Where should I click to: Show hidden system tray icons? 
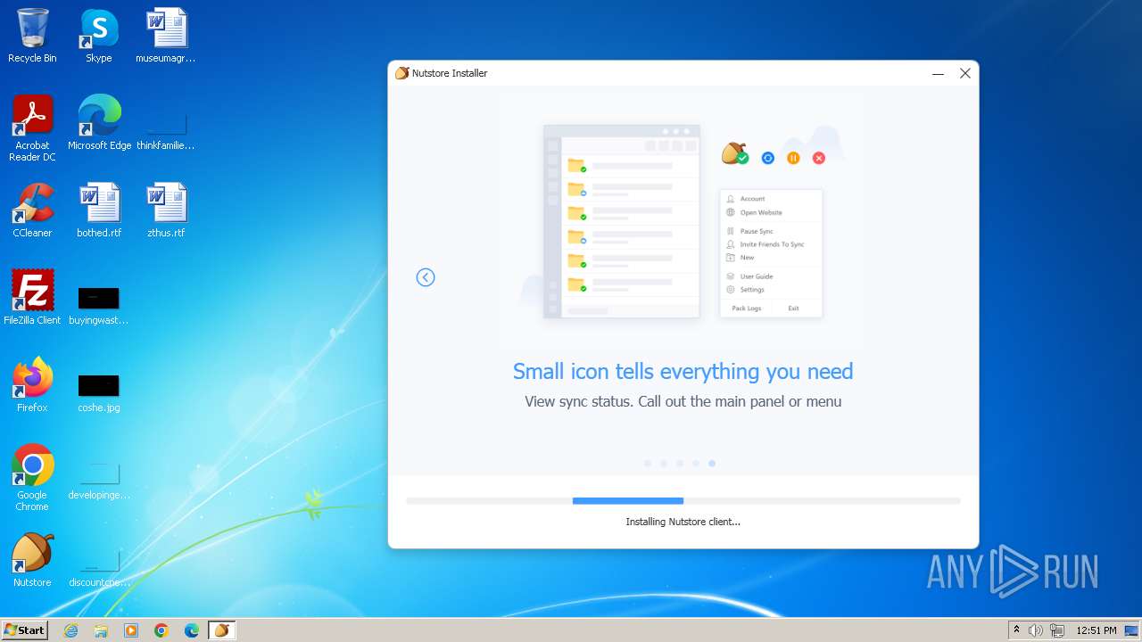[1016, 630]
